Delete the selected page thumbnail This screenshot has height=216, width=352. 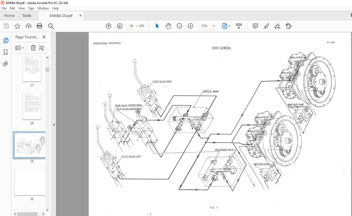(x=33, y=48)
